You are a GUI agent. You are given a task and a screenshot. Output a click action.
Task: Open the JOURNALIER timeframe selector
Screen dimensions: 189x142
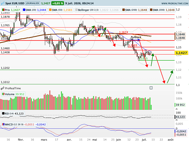[33, 3]
